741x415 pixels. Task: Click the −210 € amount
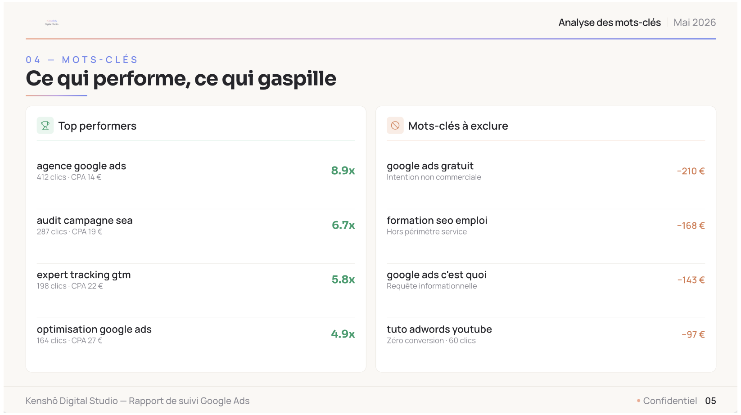point(691,171)
